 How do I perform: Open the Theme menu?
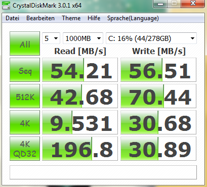pos(71,18)
